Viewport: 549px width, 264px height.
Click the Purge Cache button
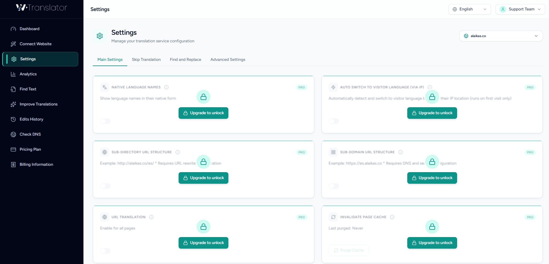tap(348, 250)
